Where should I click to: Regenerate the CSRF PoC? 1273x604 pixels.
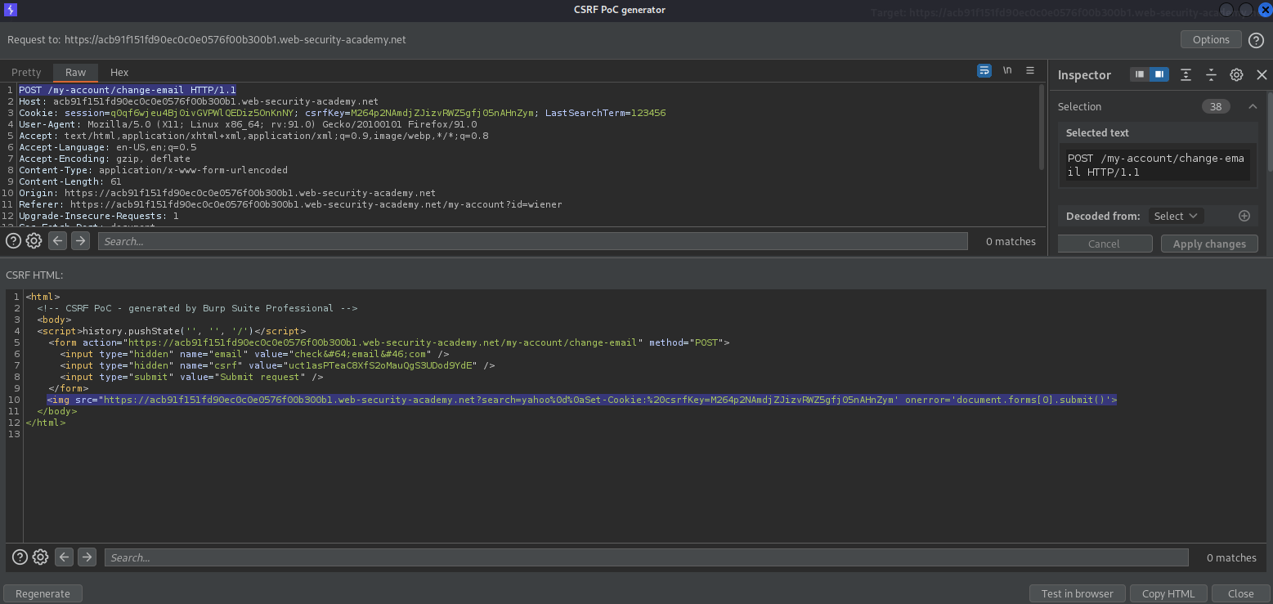click(43, 593)
